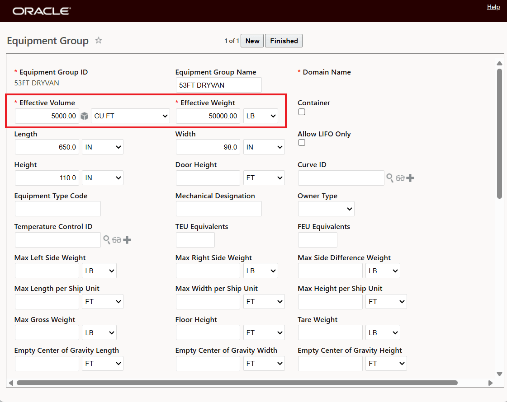Open Empty Center of Gravity Width unit dropdown
The height and width of the screenshot is (402, 507).
coord(264,364)
